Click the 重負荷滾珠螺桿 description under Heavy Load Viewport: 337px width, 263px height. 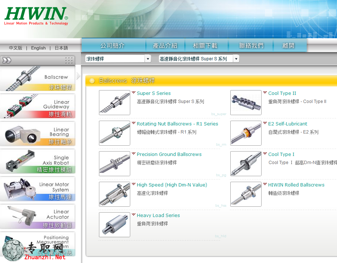[x=152, y=224]
